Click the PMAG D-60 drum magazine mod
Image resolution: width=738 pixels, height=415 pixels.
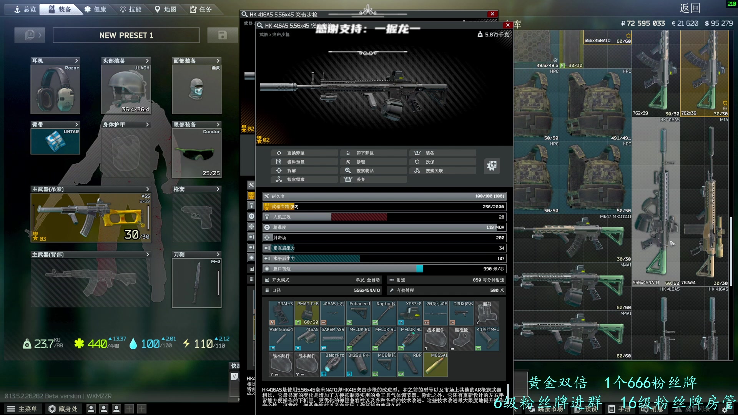[307, 313]
